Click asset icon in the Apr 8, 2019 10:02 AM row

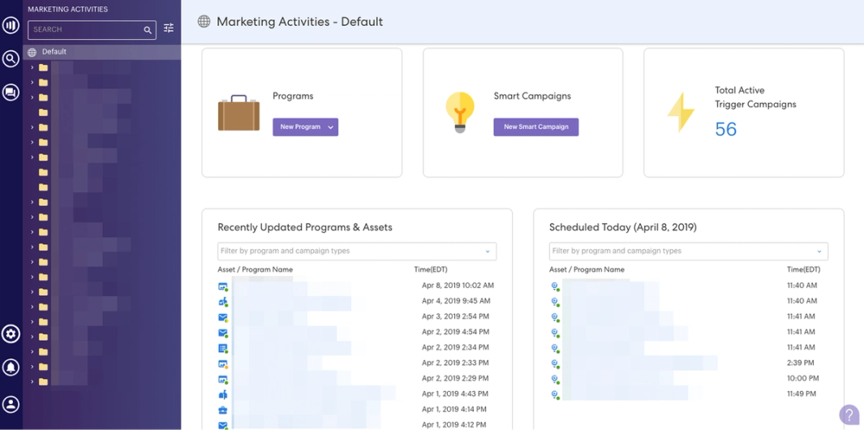(x=223, y=286)
